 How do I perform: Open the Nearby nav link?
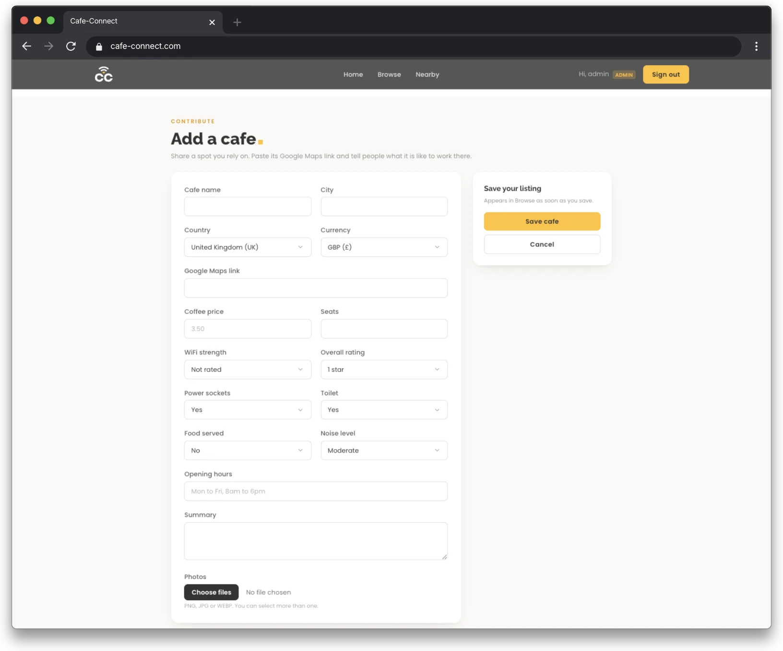(x=427, y=74)
